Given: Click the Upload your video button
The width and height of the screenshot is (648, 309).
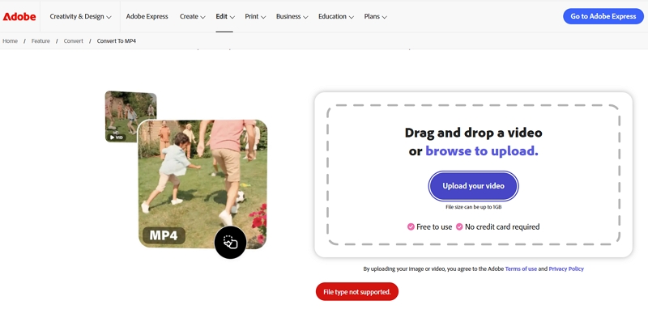Looking at the screenshot, I should coord(473,186).
